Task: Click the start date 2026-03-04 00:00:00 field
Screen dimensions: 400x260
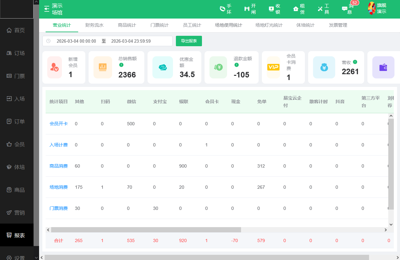Action: pyautogui.click(x=76, y=41)
